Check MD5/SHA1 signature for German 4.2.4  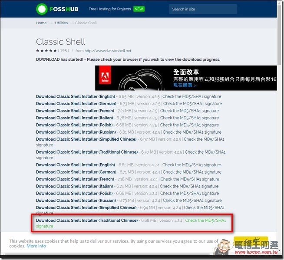192,172
